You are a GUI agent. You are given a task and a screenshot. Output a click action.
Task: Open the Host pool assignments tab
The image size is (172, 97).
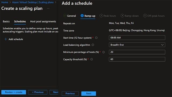43,21
